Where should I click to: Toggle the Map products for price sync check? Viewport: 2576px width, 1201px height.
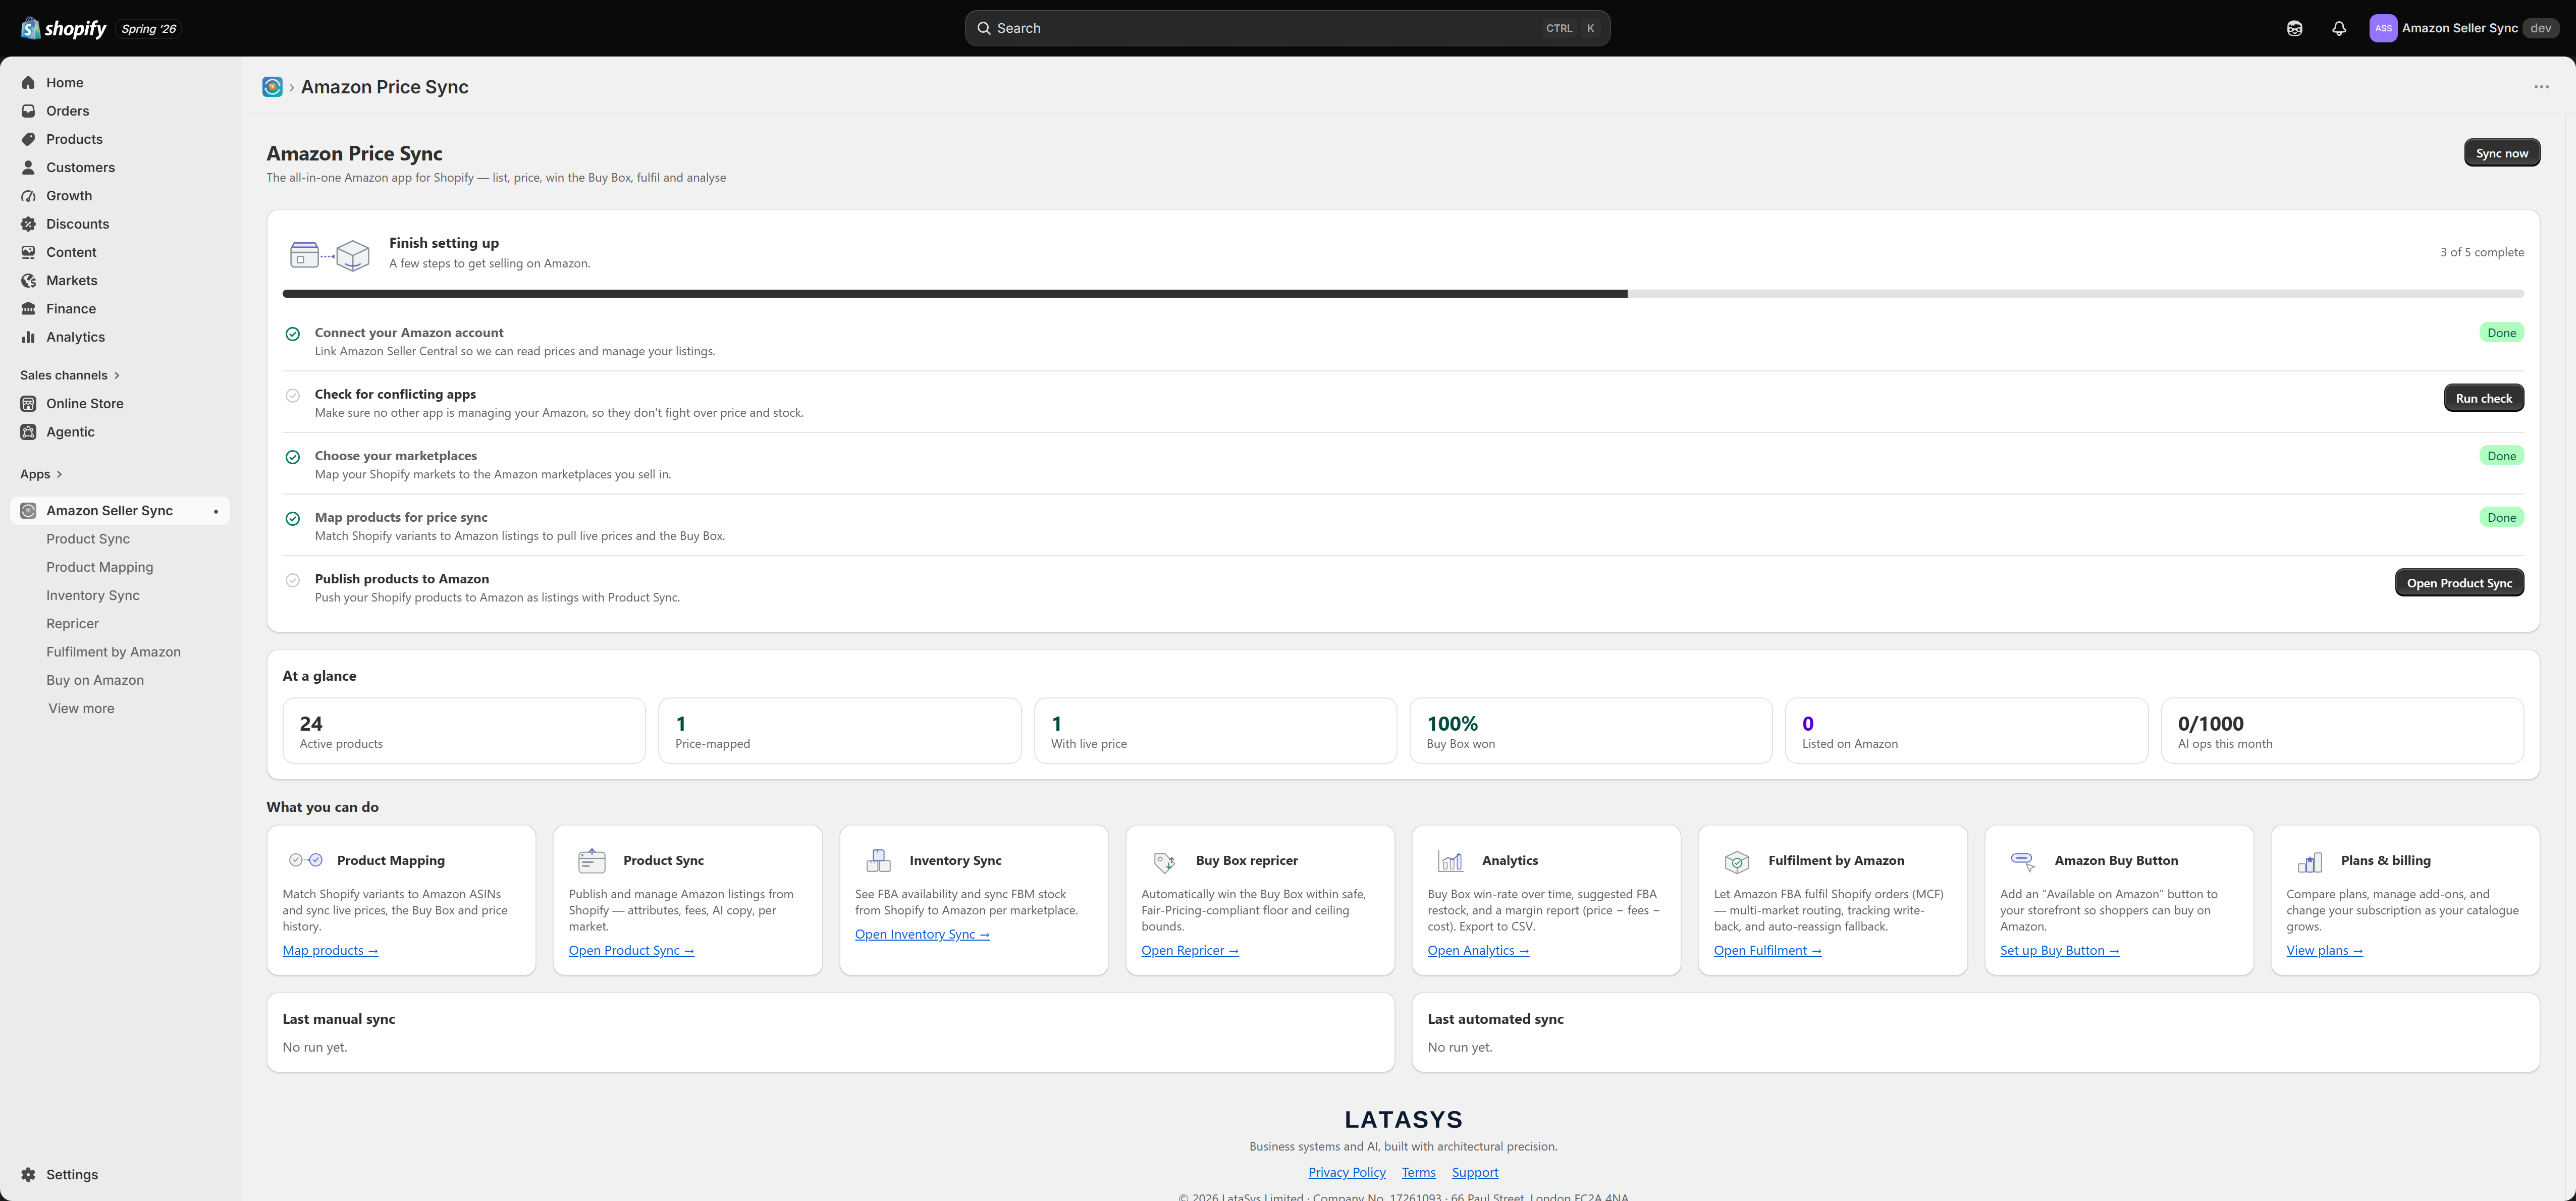293,518
